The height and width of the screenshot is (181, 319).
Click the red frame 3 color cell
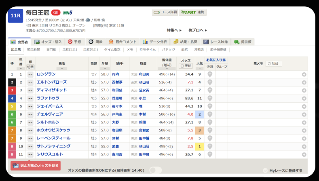(12, 90)
